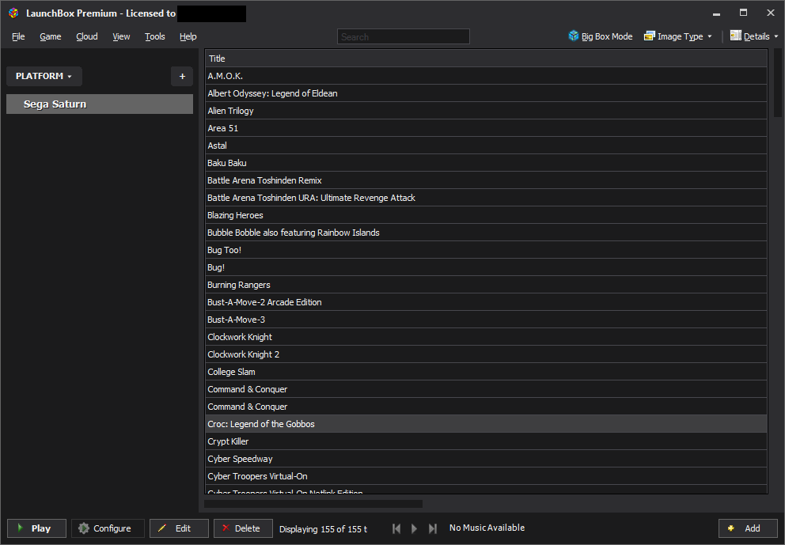This screenshot has height=545, width=785.
Task: Minimize the LaunchBox window
Action: coord(716,13)
